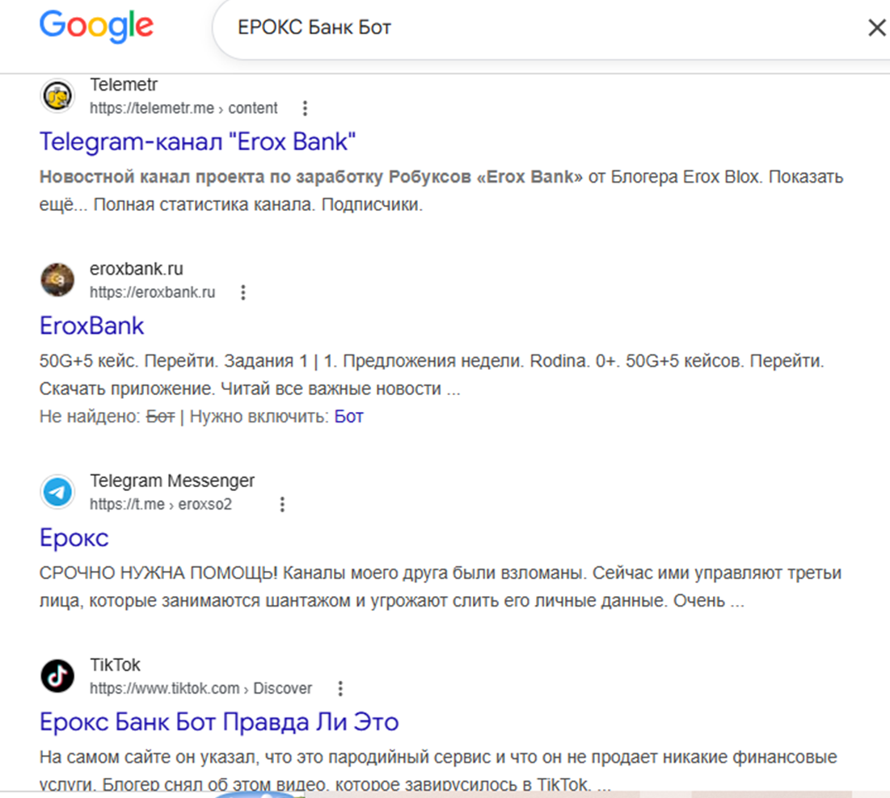The height and width of the screenshot is (798, 890).
Task: Open the three-dot menu for the t.me eroxso2 result
Action: 282,505
